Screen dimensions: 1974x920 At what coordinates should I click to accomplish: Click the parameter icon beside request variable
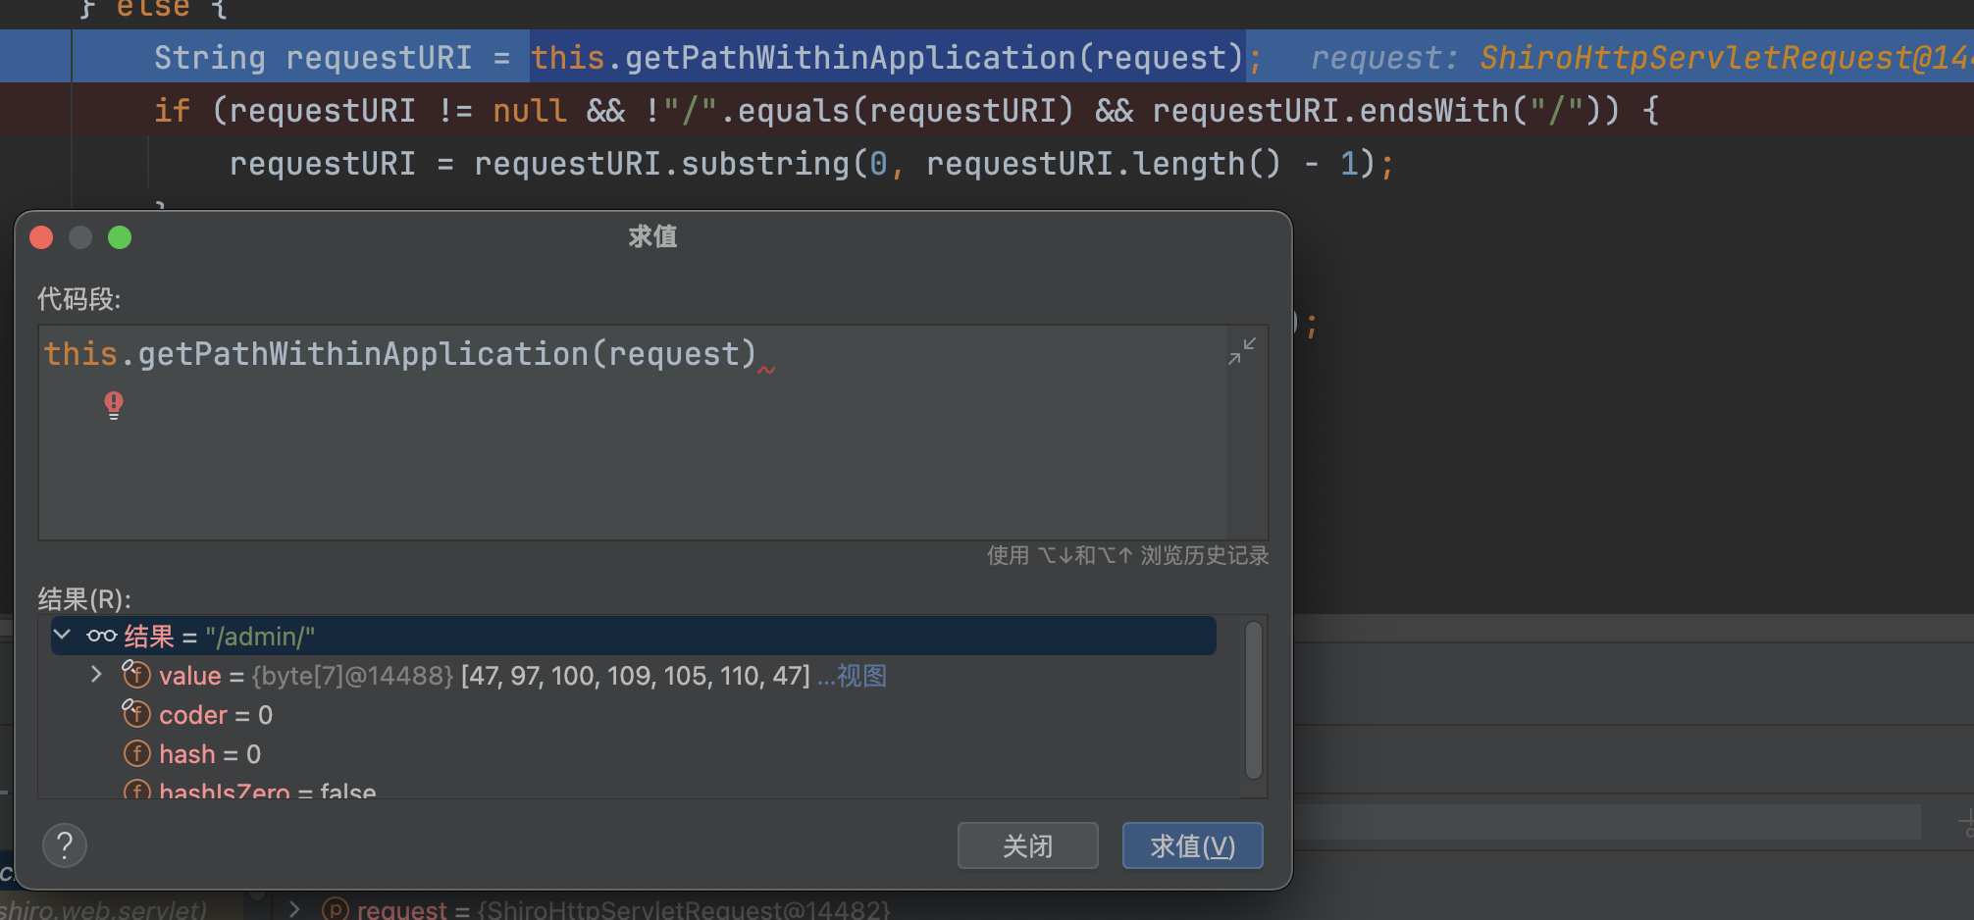[x=336, y=909]
